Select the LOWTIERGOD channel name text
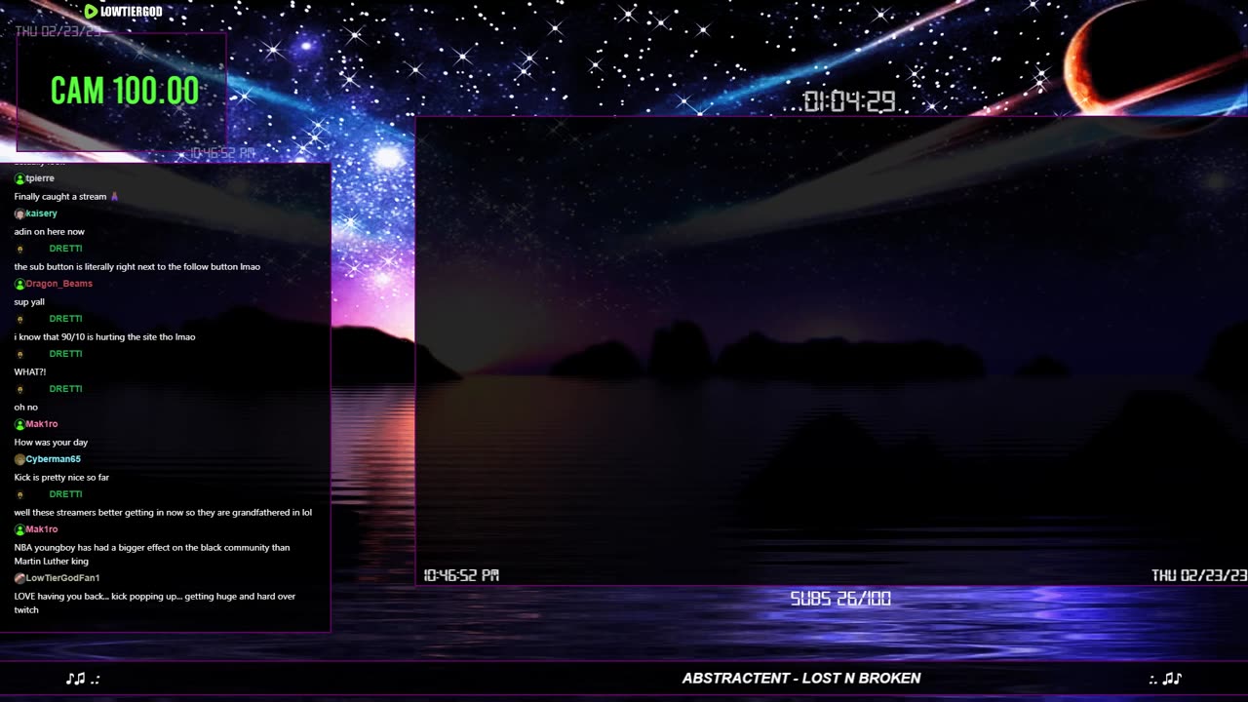 pyautogui.click(x=131, y=12)
